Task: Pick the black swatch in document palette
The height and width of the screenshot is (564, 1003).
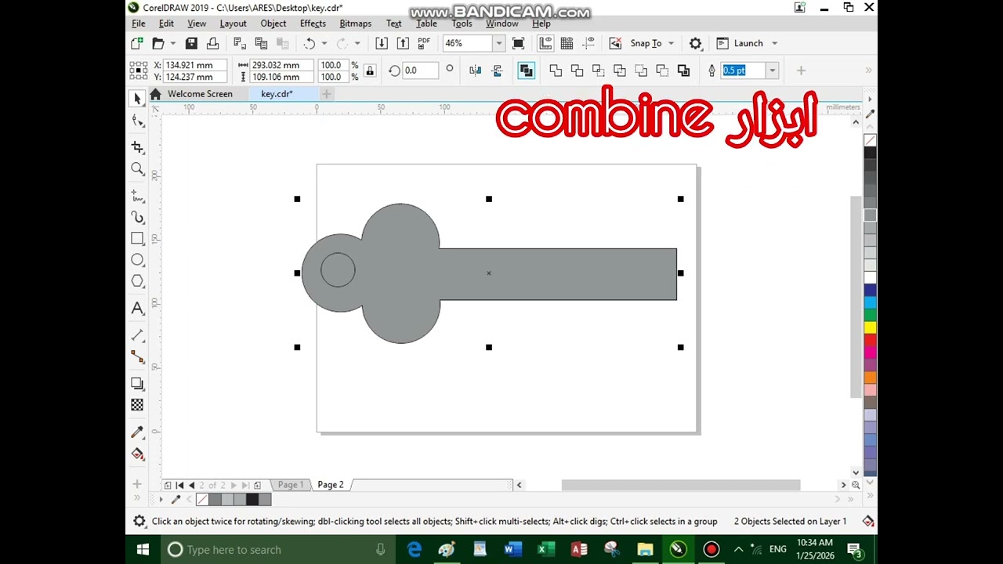Action: [252, 499]
